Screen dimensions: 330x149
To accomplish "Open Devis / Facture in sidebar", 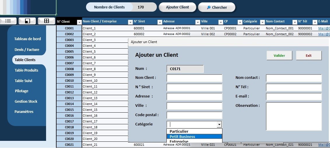I will [27, 50].
